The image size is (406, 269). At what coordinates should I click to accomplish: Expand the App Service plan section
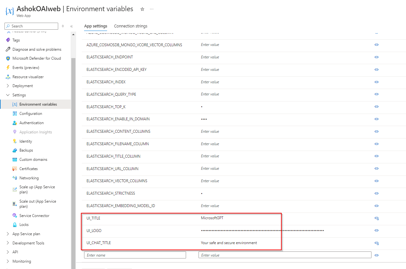(8, 234)
